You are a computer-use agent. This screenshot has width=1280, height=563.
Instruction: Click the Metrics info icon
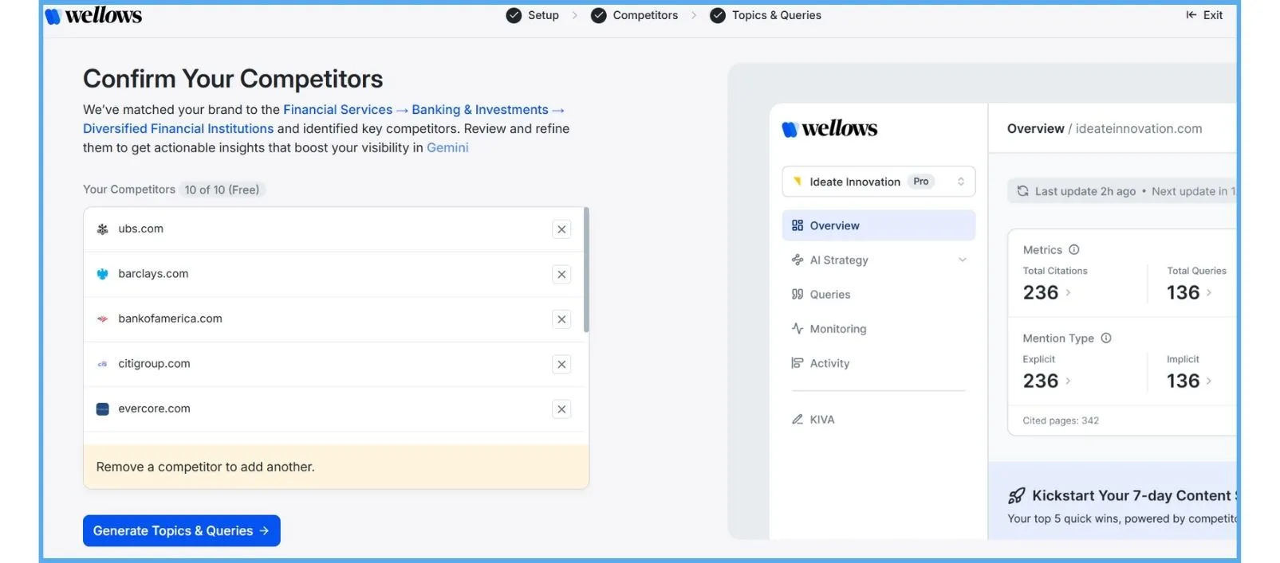[1074, 249]
